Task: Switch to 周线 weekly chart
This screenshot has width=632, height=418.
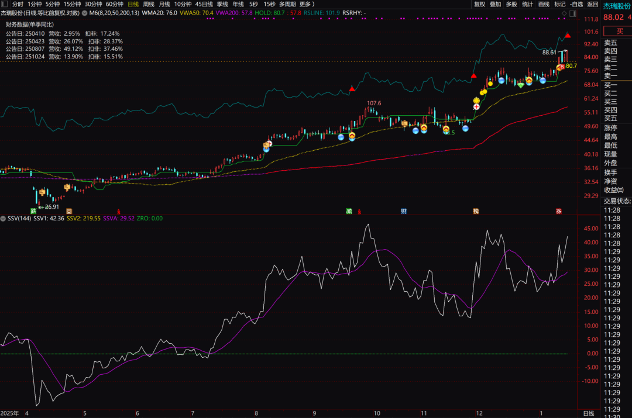Action: pos(149,4)
